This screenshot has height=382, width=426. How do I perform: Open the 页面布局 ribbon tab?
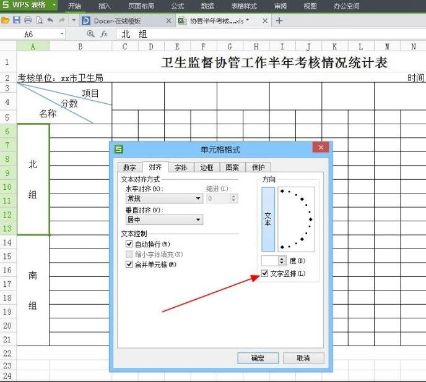[x=141, y=6]
